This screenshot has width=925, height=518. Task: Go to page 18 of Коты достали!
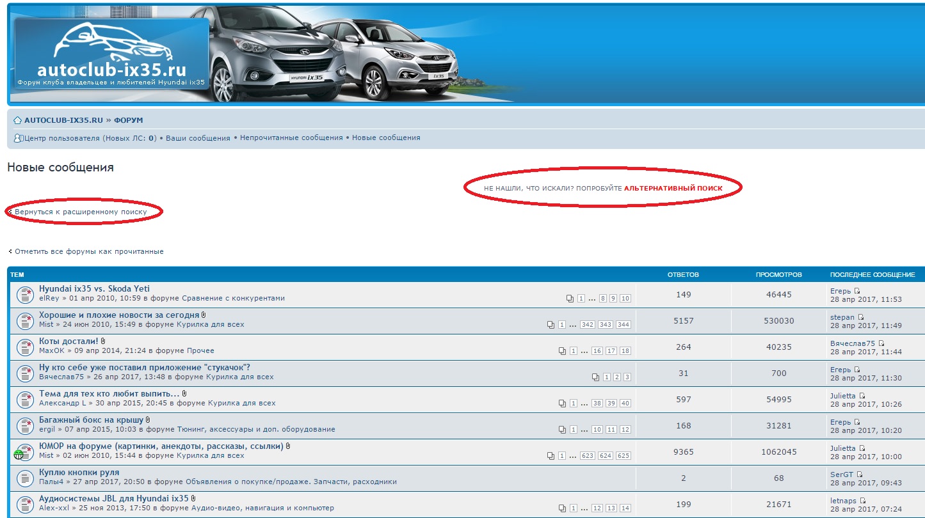[625, 351]
